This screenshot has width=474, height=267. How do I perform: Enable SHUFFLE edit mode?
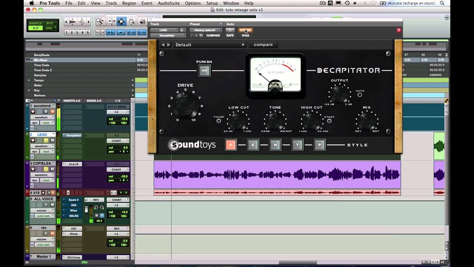pos(36,23)
